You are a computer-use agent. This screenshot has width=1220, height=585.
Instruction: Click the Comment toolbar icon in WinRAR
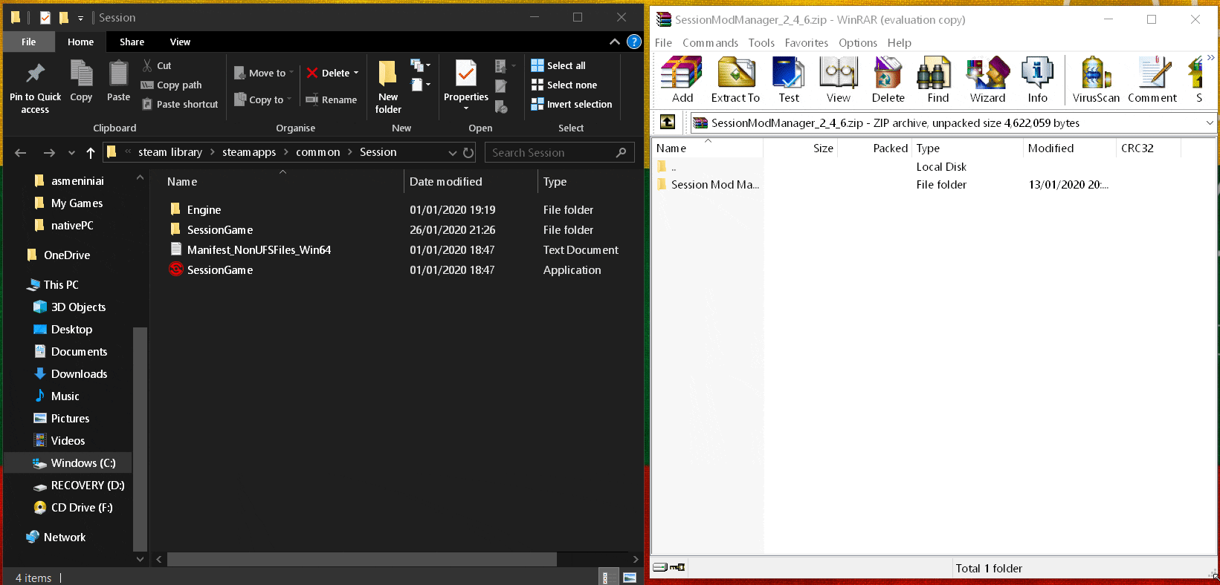(x=1152, y=79)
